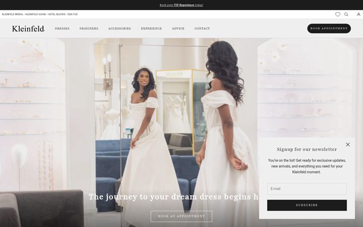The width and height of the screenshot is (363, 227).
Task: Open the Accessories menu
Action: pos(119,28)
